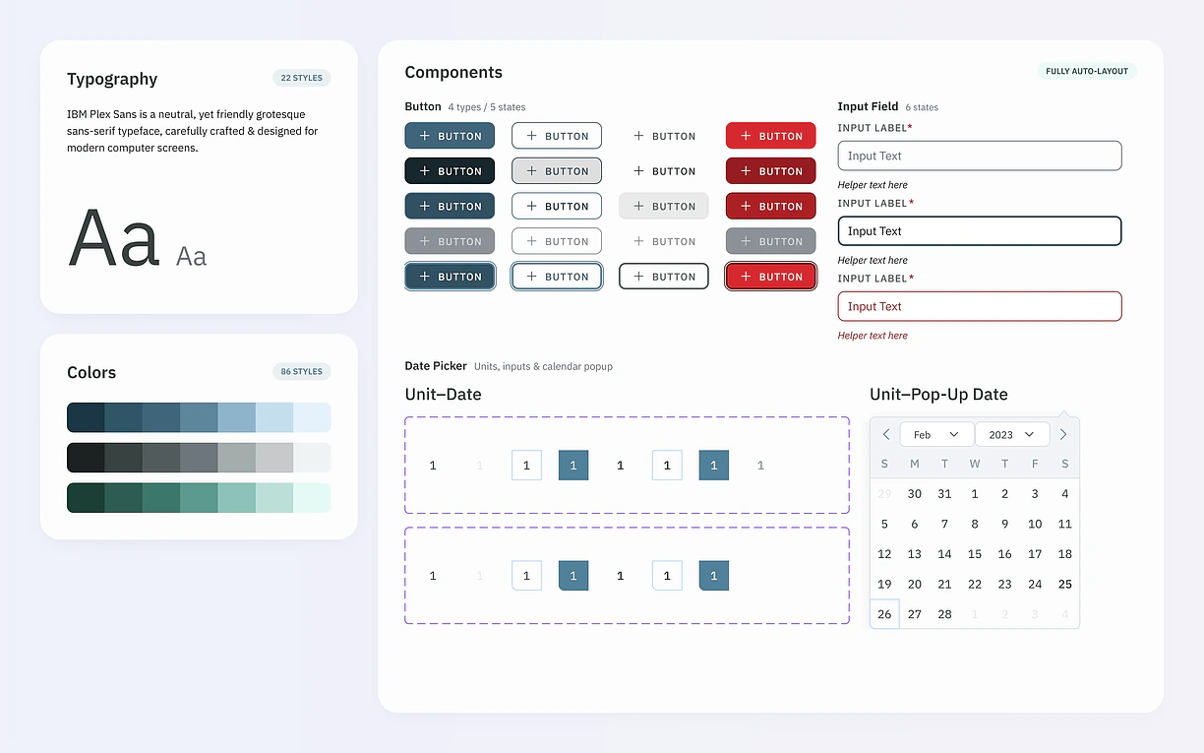Click the focused dark-bordered Input Text field
The height and width of the screenshot is (753, 1204).
click(x=980, y=231)
